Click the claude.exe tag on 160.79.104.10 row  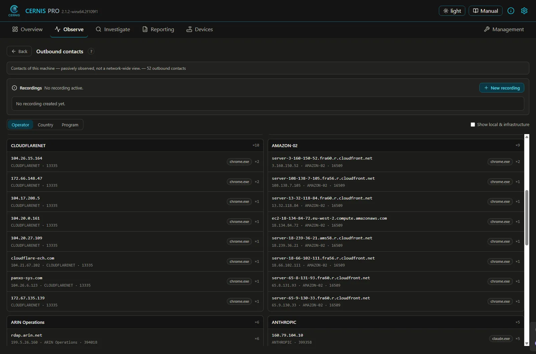tap(501, 339)
